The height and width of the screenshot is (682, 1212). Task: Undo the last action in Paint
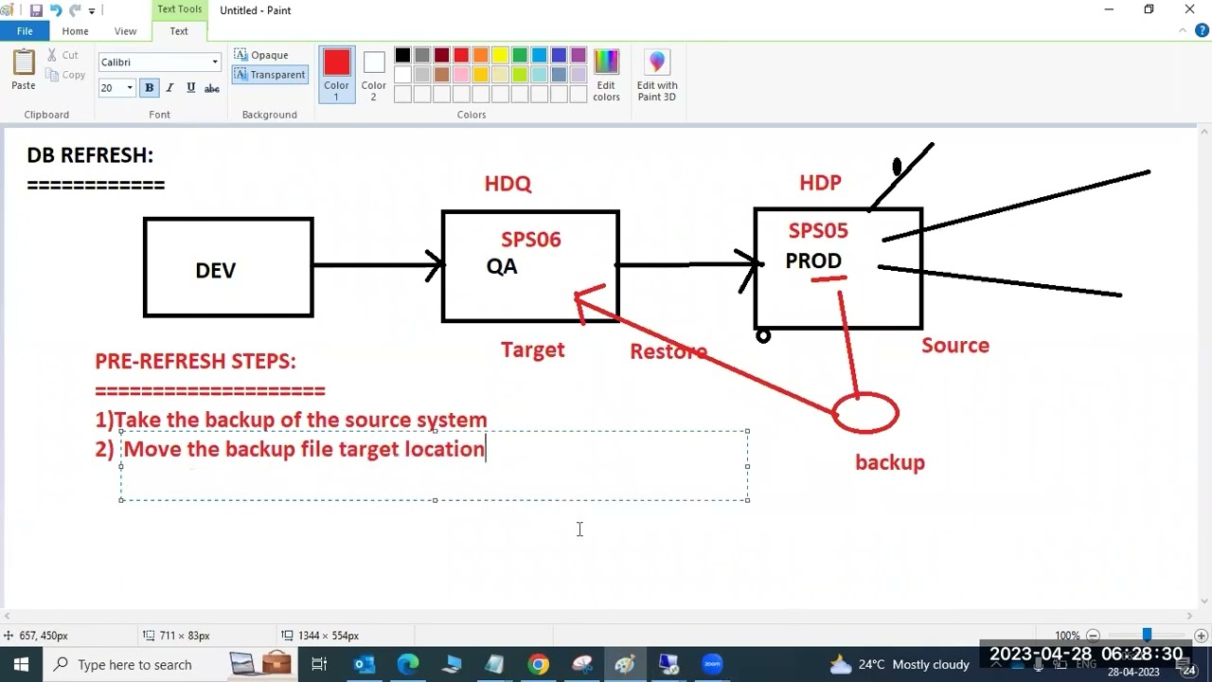point(56,10)
